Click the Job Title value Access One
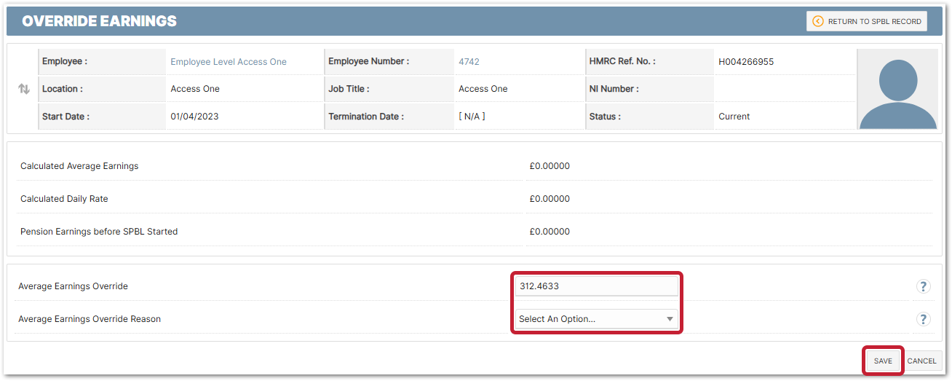952x381 pixels. (483, 89)
